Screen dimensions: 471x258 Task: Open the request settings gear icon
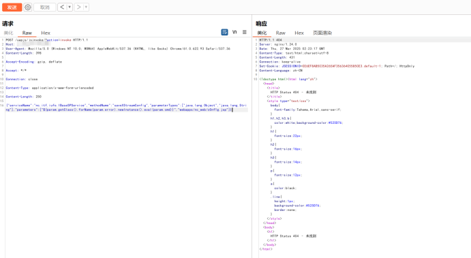pos(28,7)
